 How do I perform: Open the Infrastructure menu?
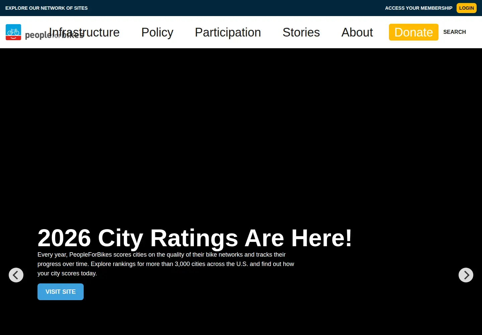click(x=84, y=32)
